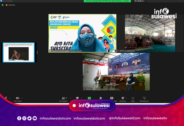Click the Zoom Meeting title bar icon
Image resolution: width=184 pixels, height=126 pixels.
click(1, 1)
